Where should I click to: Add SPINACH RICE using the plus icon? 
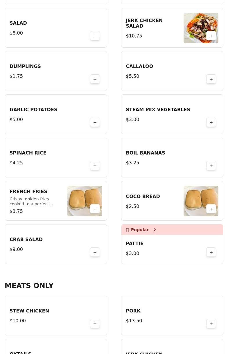95,166
